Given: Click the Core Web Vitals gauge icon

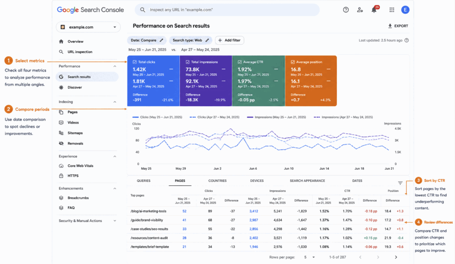Looking at the screenshot, I should point(61,166).
